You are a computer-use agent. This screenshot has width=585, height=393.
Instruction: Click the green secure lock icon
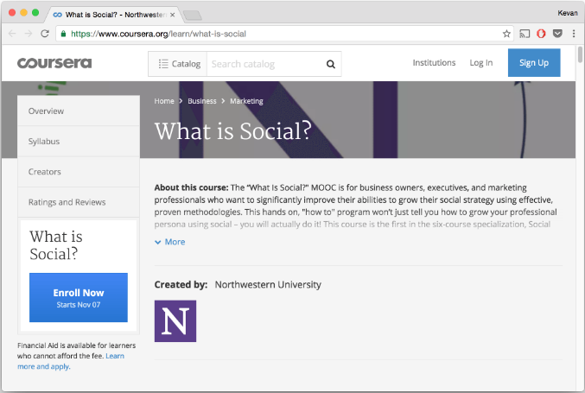63,34
